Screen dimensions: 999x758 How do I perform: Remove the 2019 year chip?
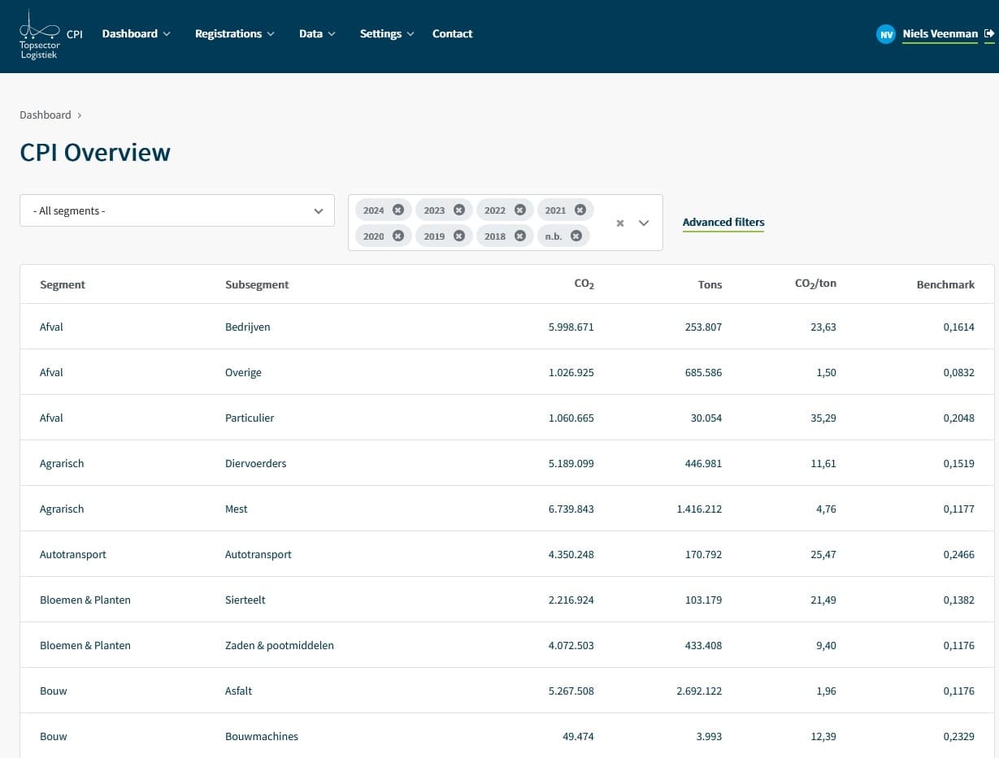(x=458, y=236)
